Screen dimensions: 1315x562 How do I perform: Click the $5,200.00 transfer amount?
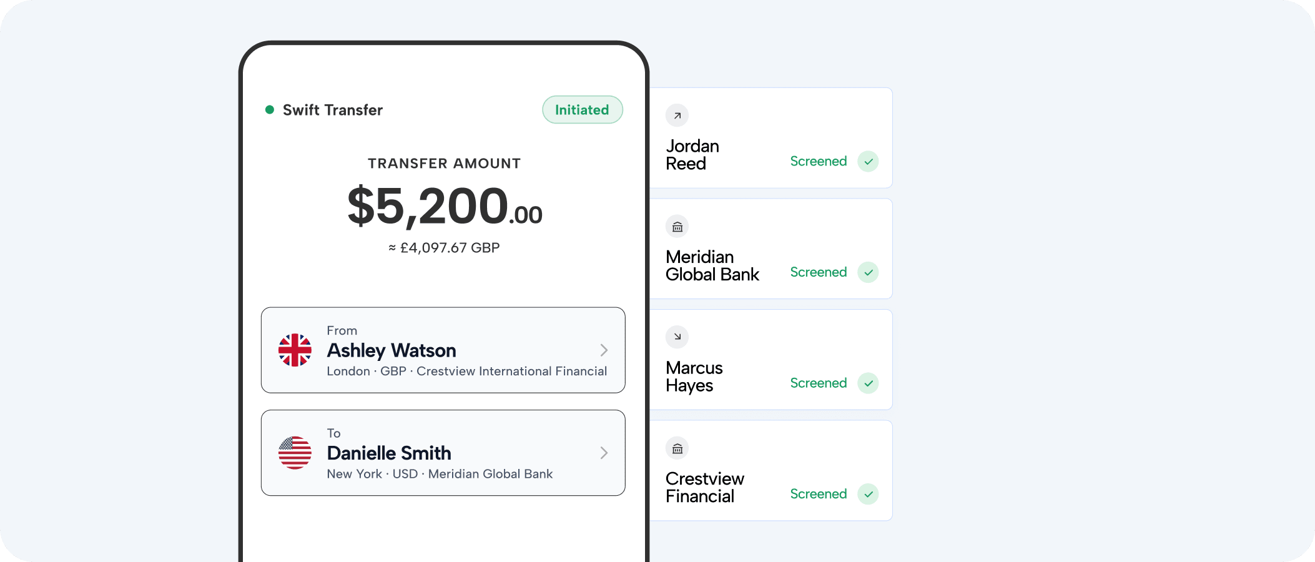(x=445, y=207)
